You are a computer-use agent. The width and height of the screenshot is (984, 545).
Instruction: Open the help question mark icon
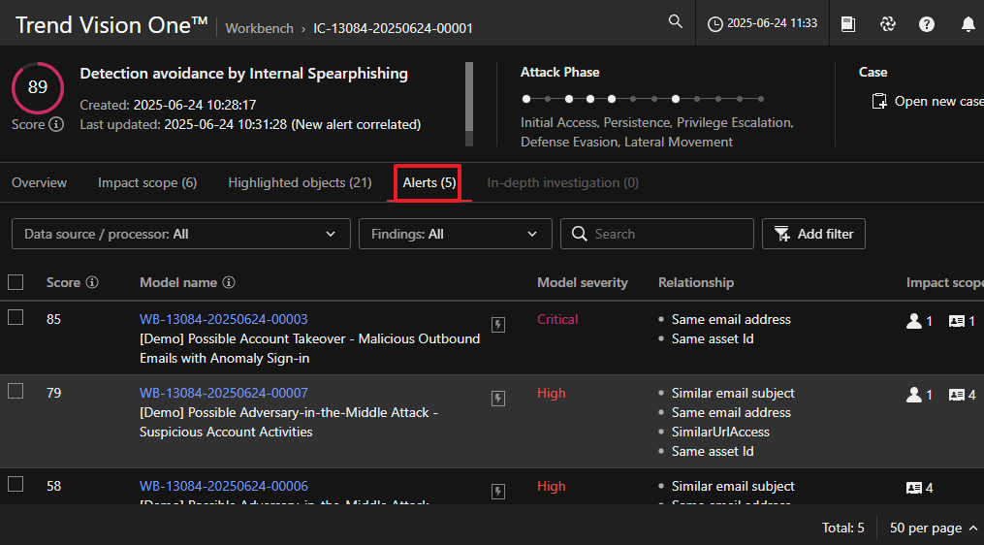pyautogui.click(x=927, y=24)
